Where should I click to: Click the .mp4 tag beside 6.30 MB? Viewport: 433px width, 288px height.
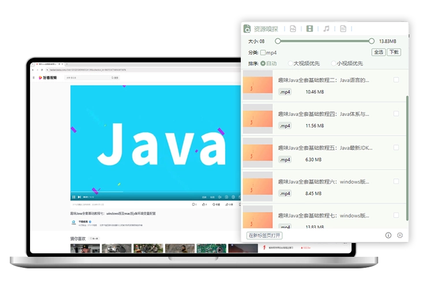coord(285,160)
